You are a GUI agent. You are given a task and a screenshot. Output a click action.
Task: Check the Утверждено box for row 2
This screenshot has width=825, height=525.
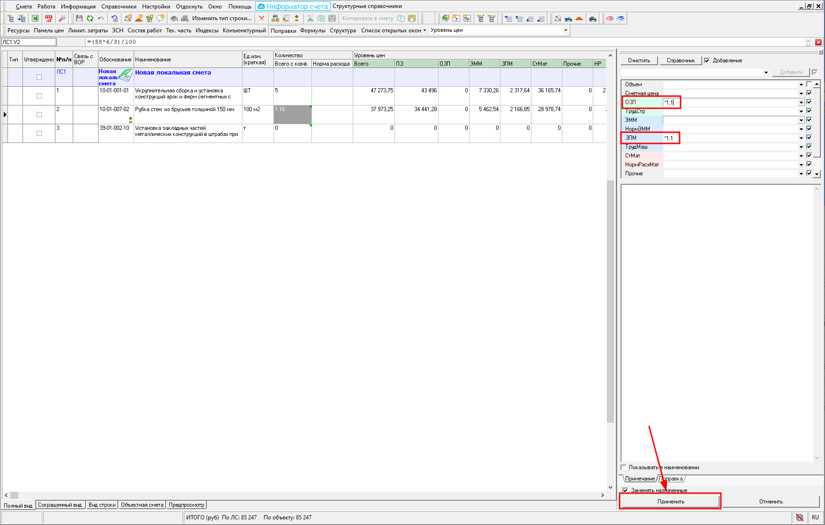[x=39, y=115]
